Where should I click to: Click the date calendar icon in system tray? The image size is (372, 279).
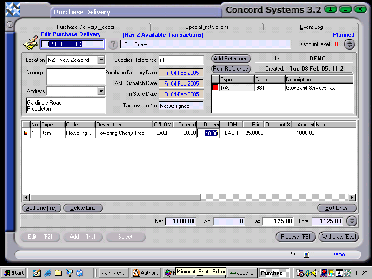[x=339, y=273]
